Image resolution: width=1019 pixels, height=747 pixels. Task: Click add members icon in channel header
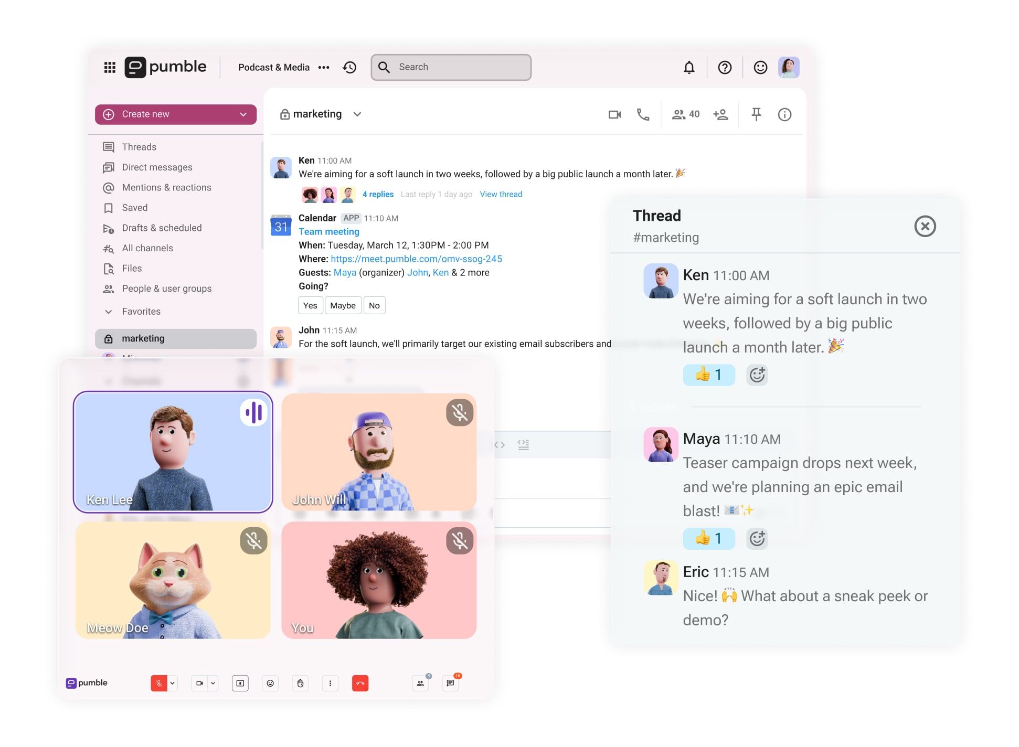pos(720,114)
